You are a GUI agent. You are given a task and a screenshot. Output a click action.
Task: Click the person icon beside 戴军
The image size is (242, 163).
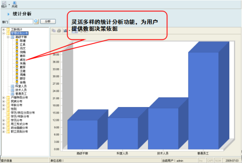tap(17, 67)
